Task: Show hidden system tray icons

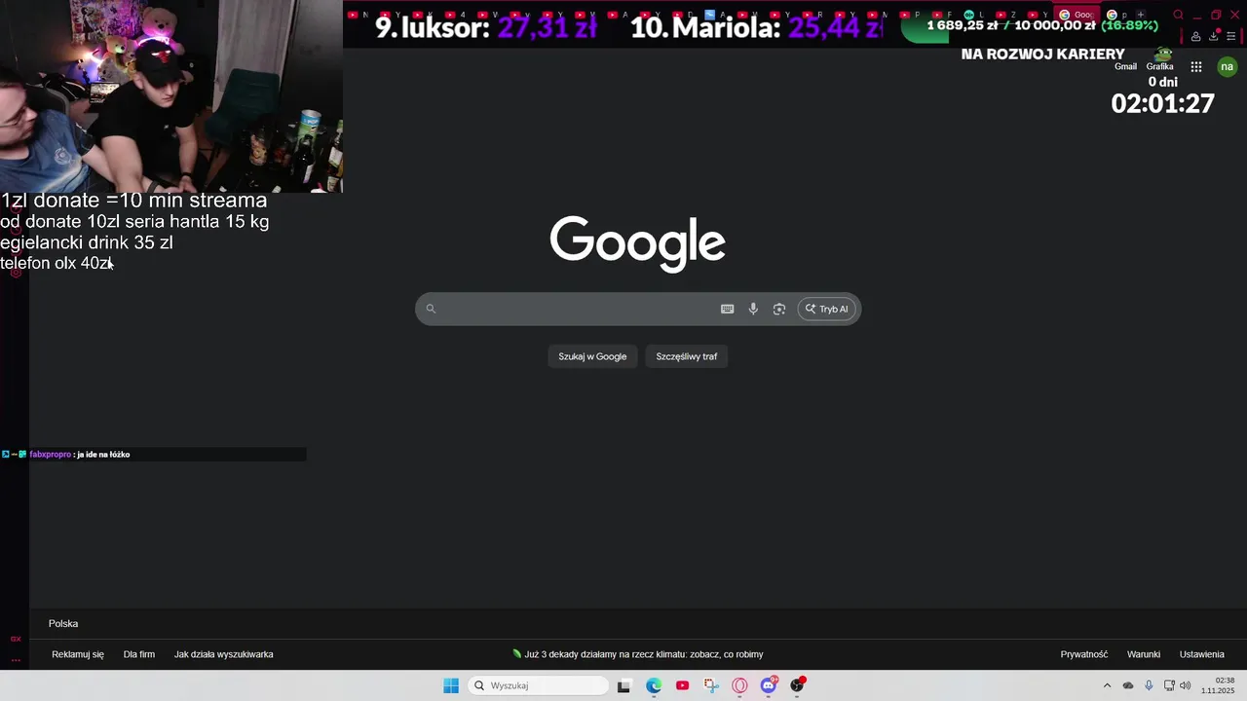Action: (x=1107, y=685)
